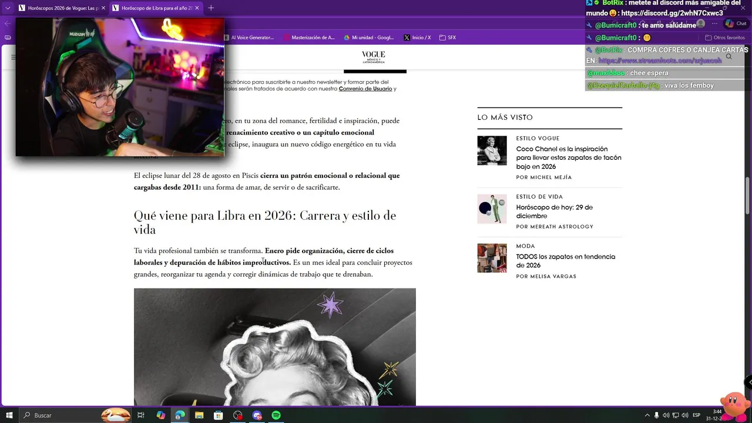The width and height of the screenshot is (752, 423).
Task: Click the Coco Chanel article thumbnail
Action: 492,150
